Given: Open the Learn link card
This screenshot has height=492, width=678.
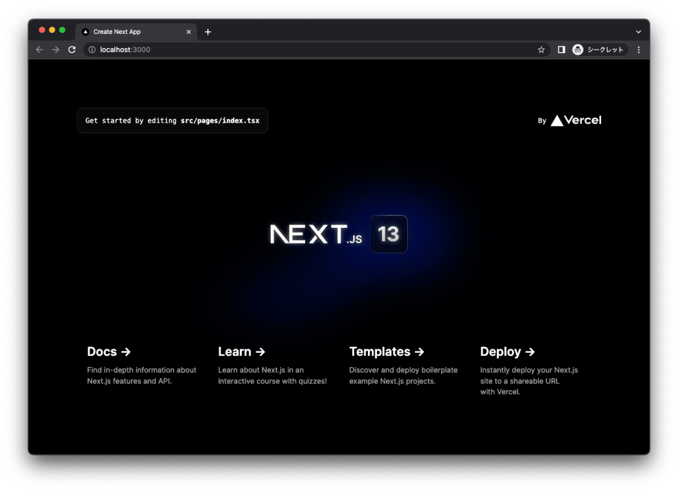Looking at the screenshot, I should 274,366.
